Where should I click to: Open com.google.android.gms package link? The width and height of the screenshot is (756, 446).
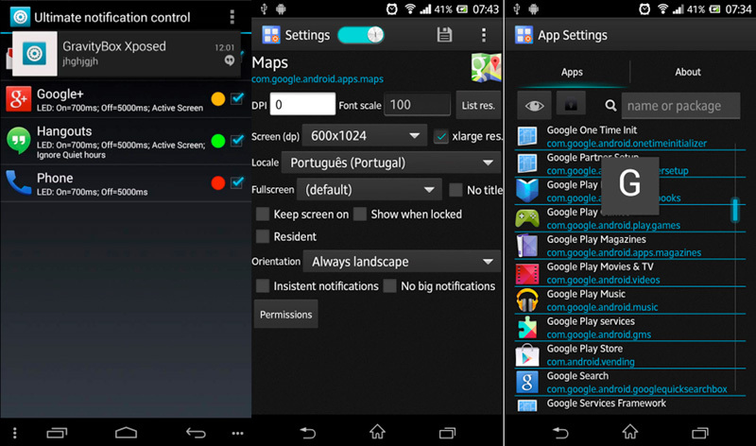pos(599,334)
